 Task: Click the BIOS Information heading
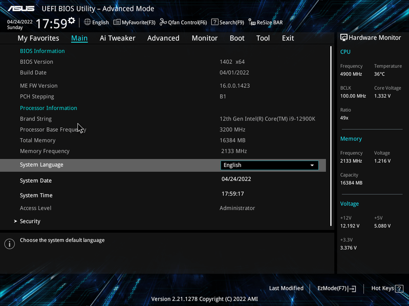[42, 51]
